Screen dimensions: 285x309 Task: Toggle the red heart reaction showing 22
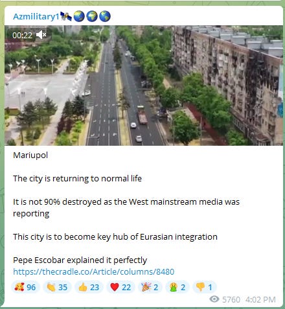point(120,287)
